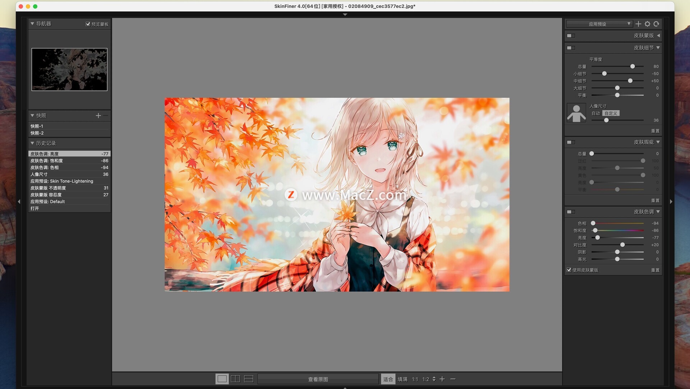Image resolution: width=690 pixels, height=389 pixels.
Task: Zoom in with the plus icon
Action: [442, 379]
